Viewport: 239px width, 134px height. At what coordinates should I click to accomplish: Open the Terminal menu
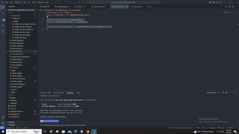(x=40, y=2)
